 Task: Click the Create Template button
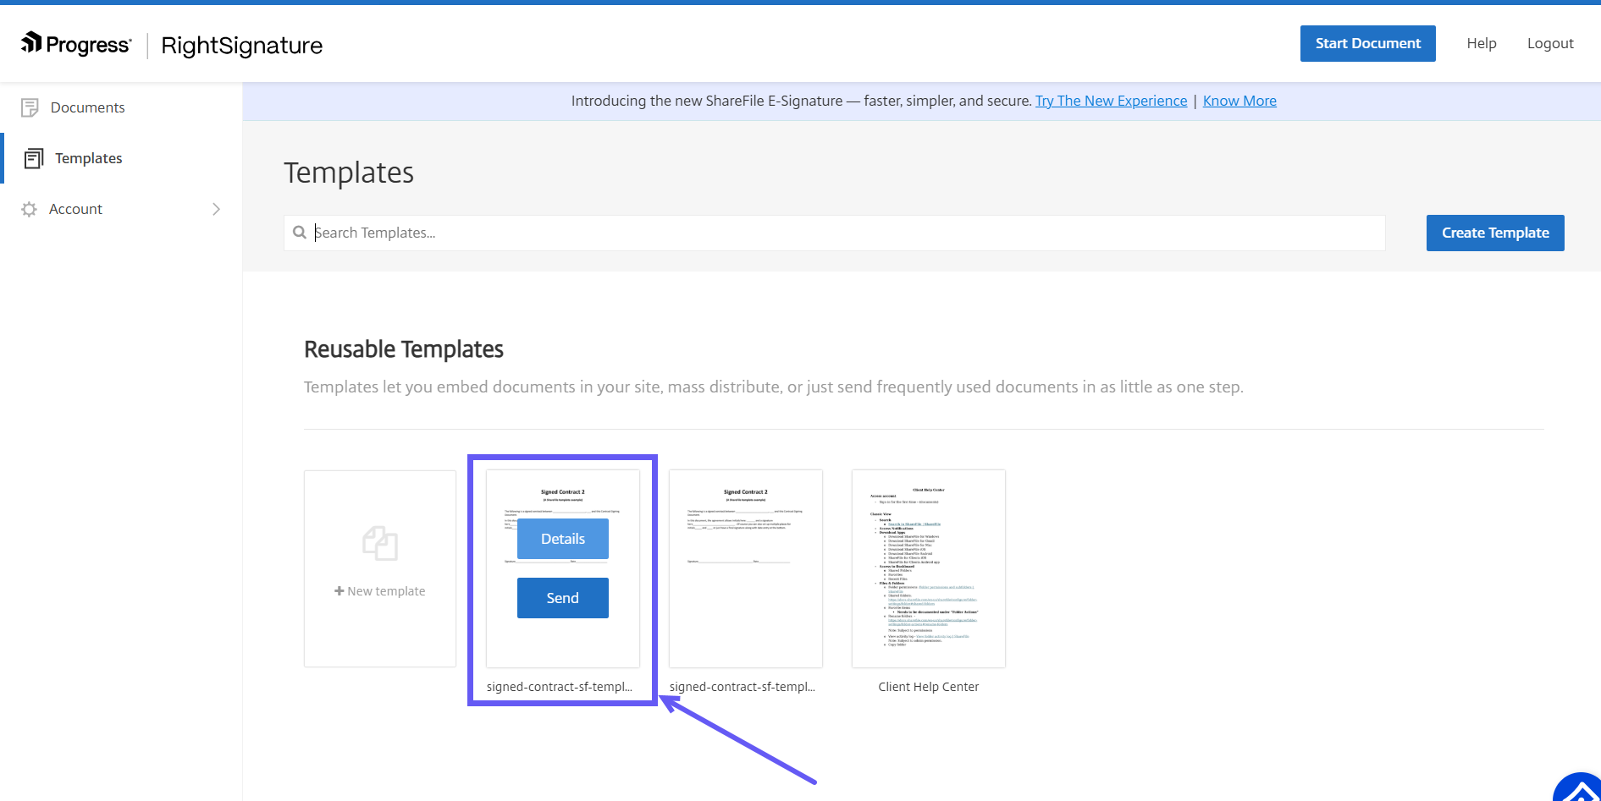(1495, 233)
